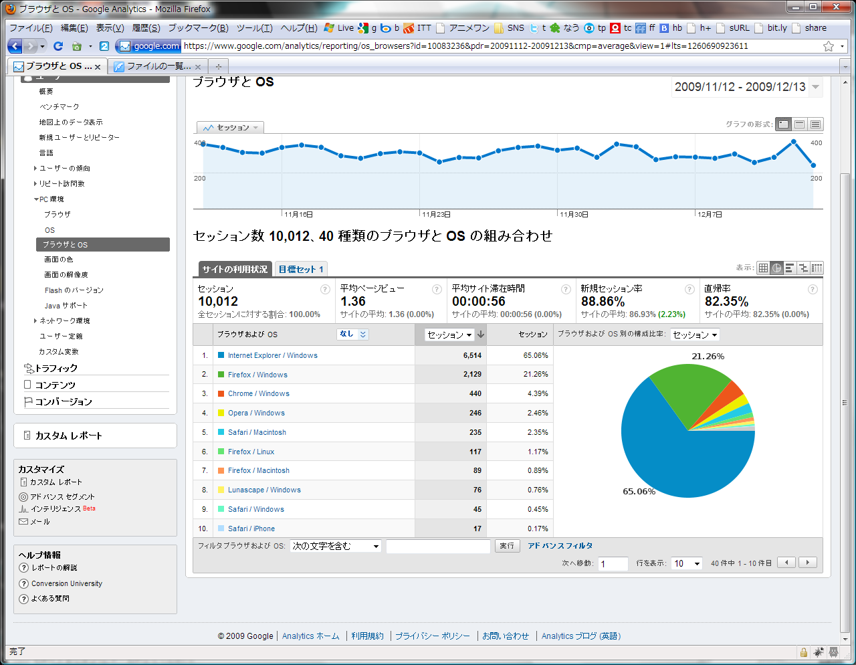Select サイトの利用状況 tab

point(235,269)
